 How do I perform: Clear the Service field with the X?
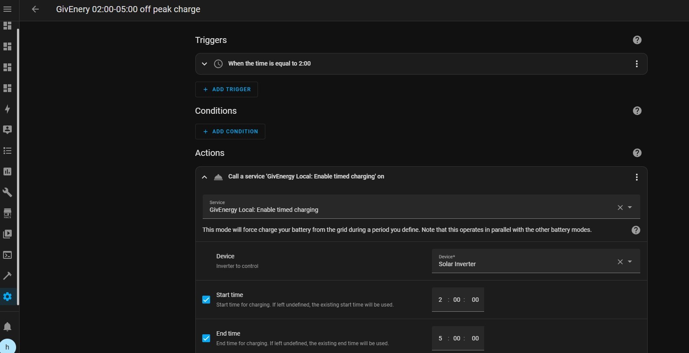coord(620,208)
